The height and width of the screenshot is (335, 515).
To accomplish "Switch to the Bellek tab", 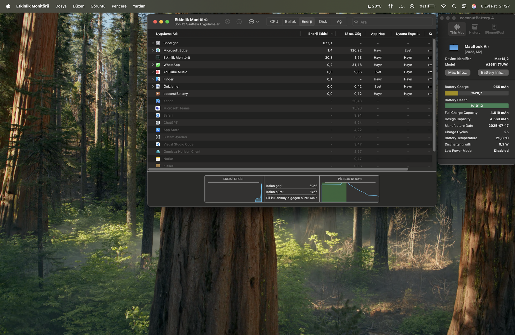I will (291, 22).
